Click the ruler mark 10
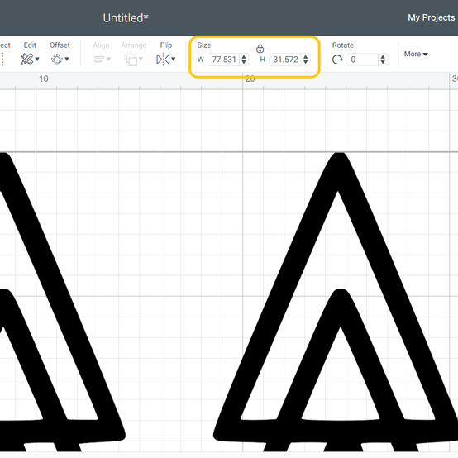Screen dimensions: 458x458 pyautogui.click(x=44, y=79)
